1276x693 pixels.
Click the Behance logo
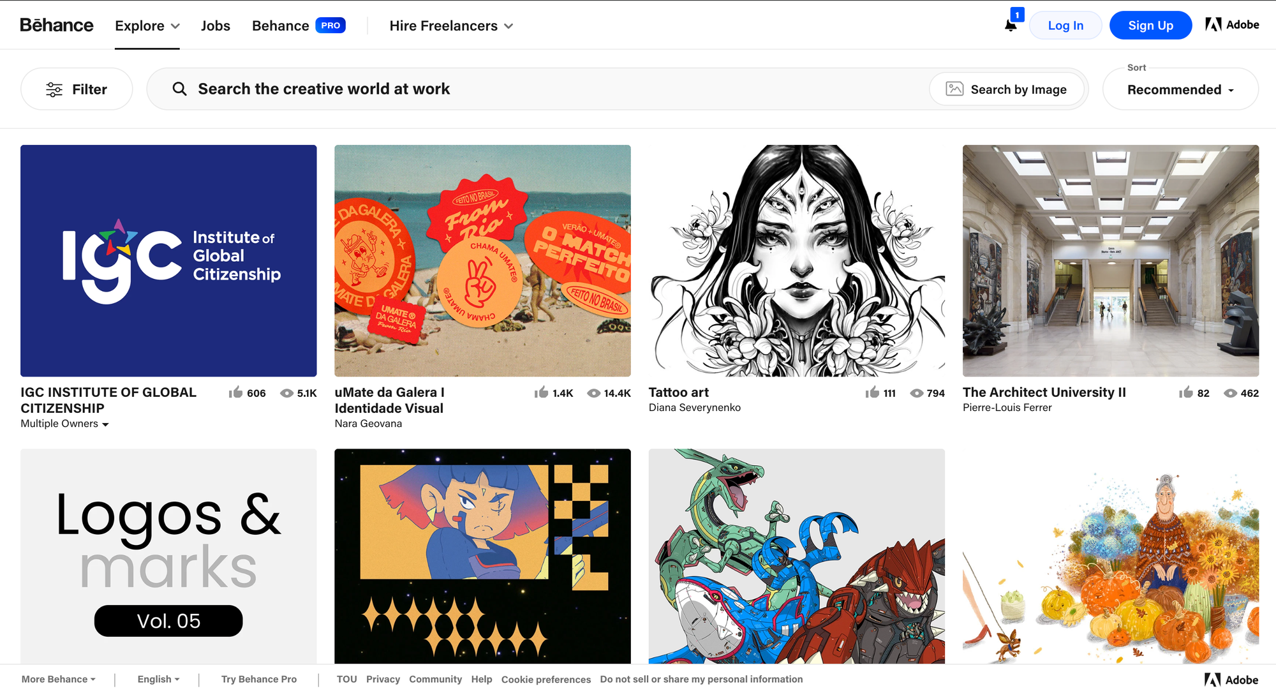(57, 26)
